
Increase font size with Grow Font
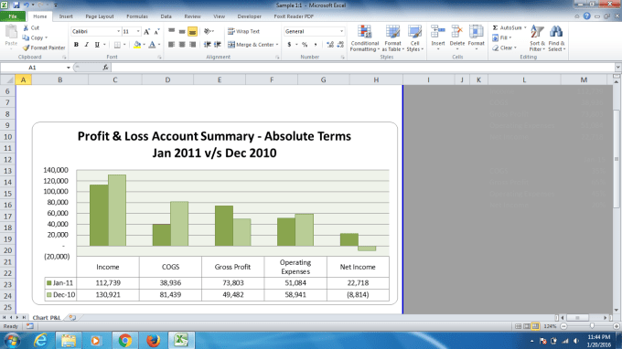coord(146,31)
